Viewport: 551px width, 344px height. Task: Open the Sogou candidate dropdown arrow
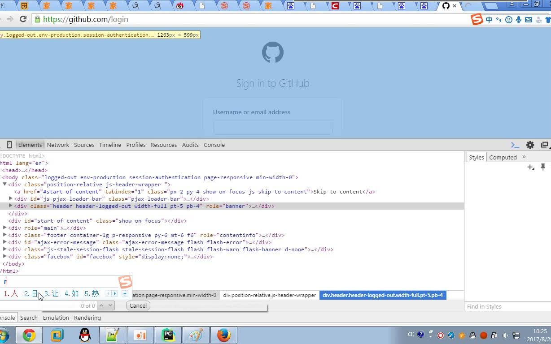pos(125,293)
